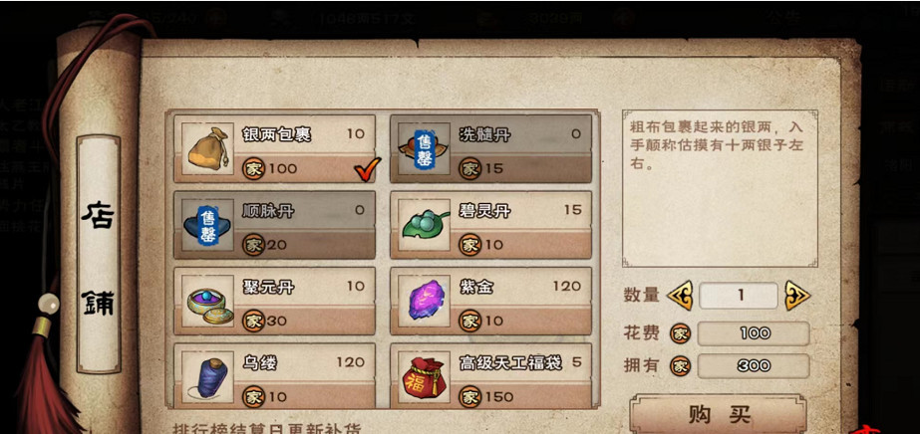Screen dimensions: 920x434
Task: Select the 紫金 item row
Action: point(490,301)
